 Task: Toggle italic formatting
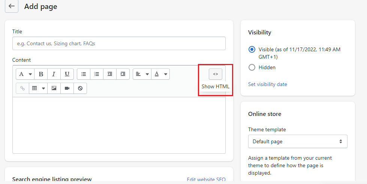54,74
